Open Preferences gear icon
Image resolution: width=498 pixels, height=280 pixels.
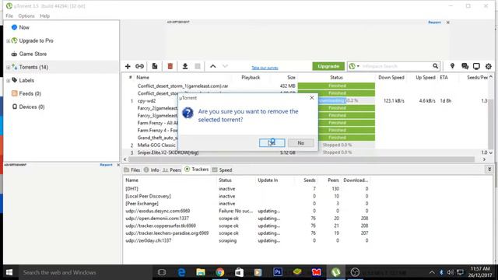[x=489, y=66]
